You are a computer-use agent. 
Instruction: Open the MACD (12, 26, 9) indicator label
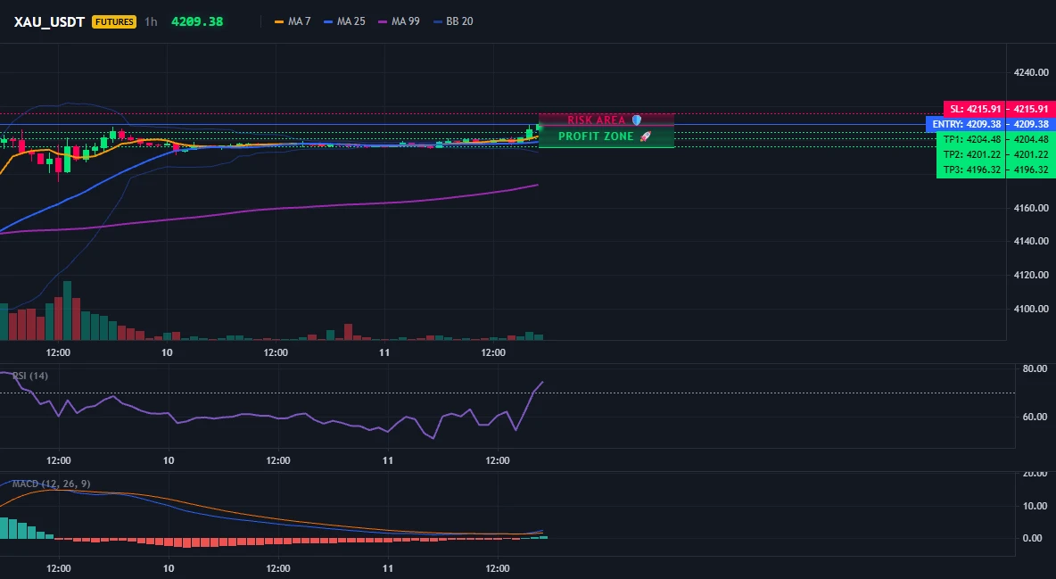point(51,484)
